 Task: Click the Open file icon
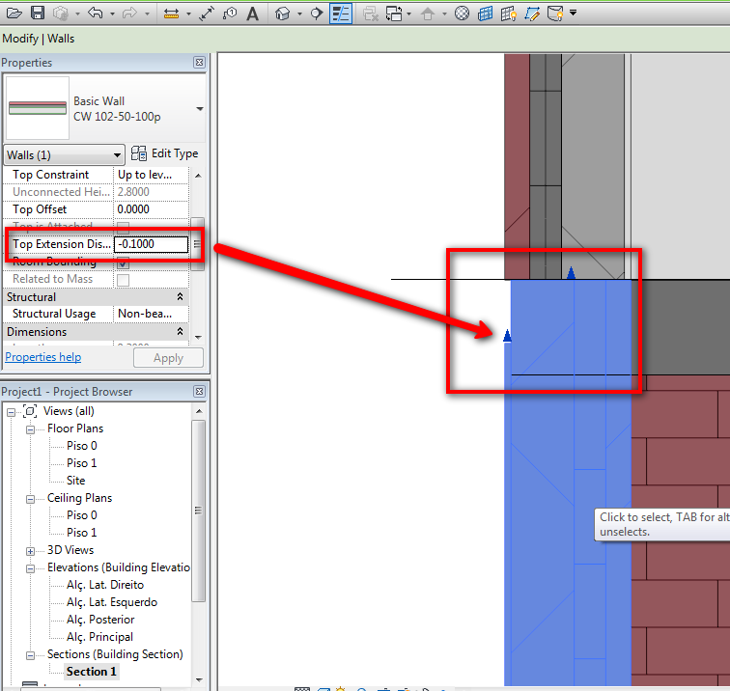tap(14, 14)
